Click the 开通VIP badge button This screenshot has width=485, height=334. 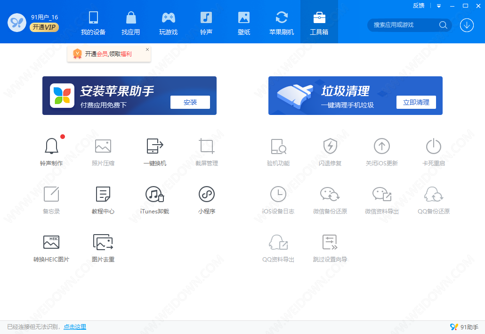(x=44, y=27)
